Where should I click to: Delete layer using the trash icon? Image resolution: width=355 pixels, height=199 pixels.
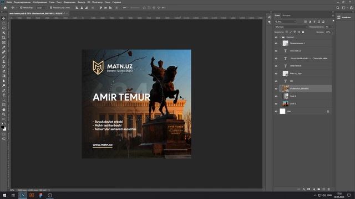point(329,189)
